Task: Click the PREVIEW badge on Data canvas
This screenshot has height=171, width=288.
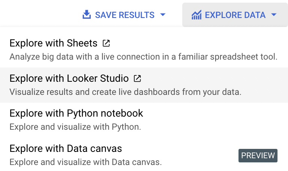Action: click(x=258, y=156)
